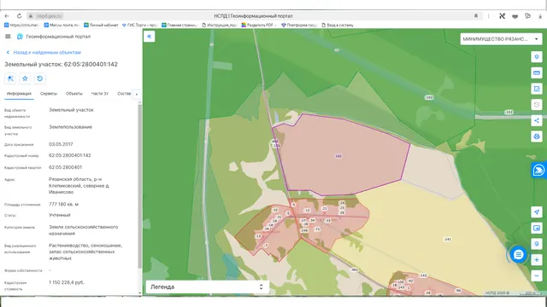This screenshot has height=307, width=547.
Task: Switch to the Состав tab
Action: (124, 94)
